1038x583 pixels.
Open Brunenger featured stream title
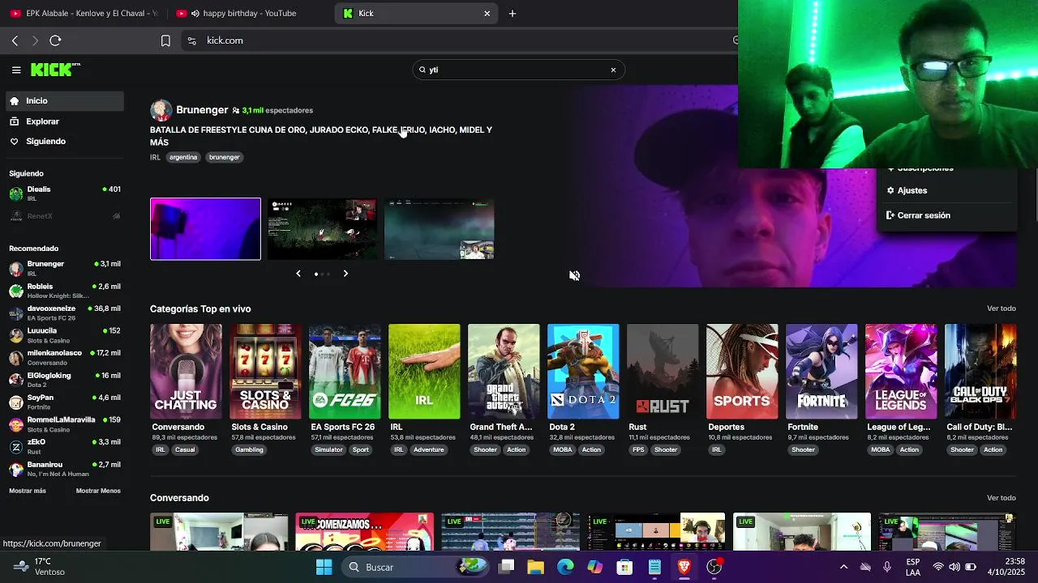coord(321,135)
